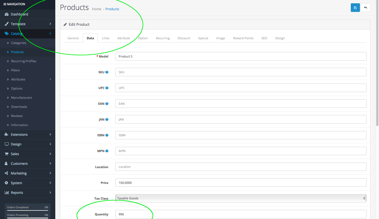Click the Edit Product pencil icon
379x219 pixels.
tap(65, 24)
